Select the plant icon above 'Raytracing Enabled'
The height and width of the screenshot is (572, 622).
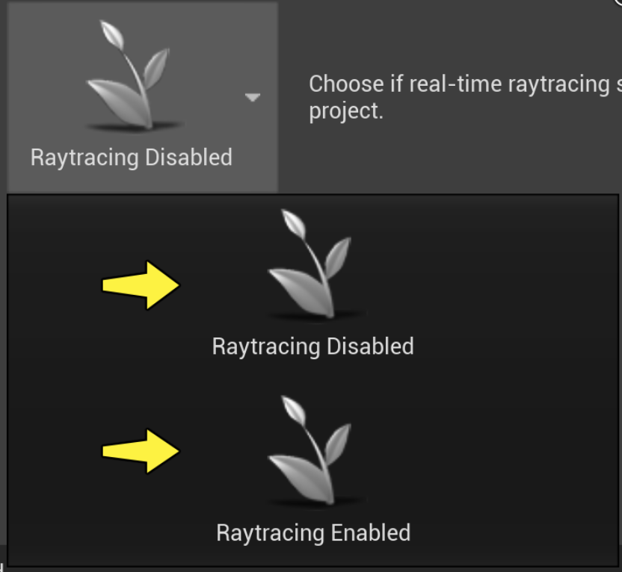pyautogui.click(x=315, y=451)
